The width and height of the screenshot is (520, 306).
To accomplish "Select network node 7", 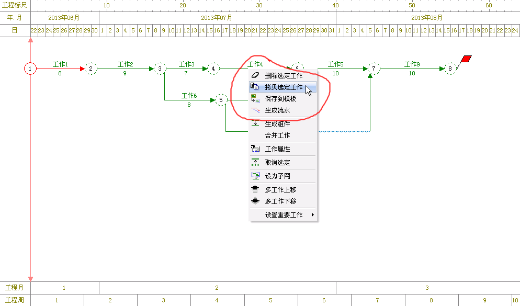I will click(x=374, y=69).
